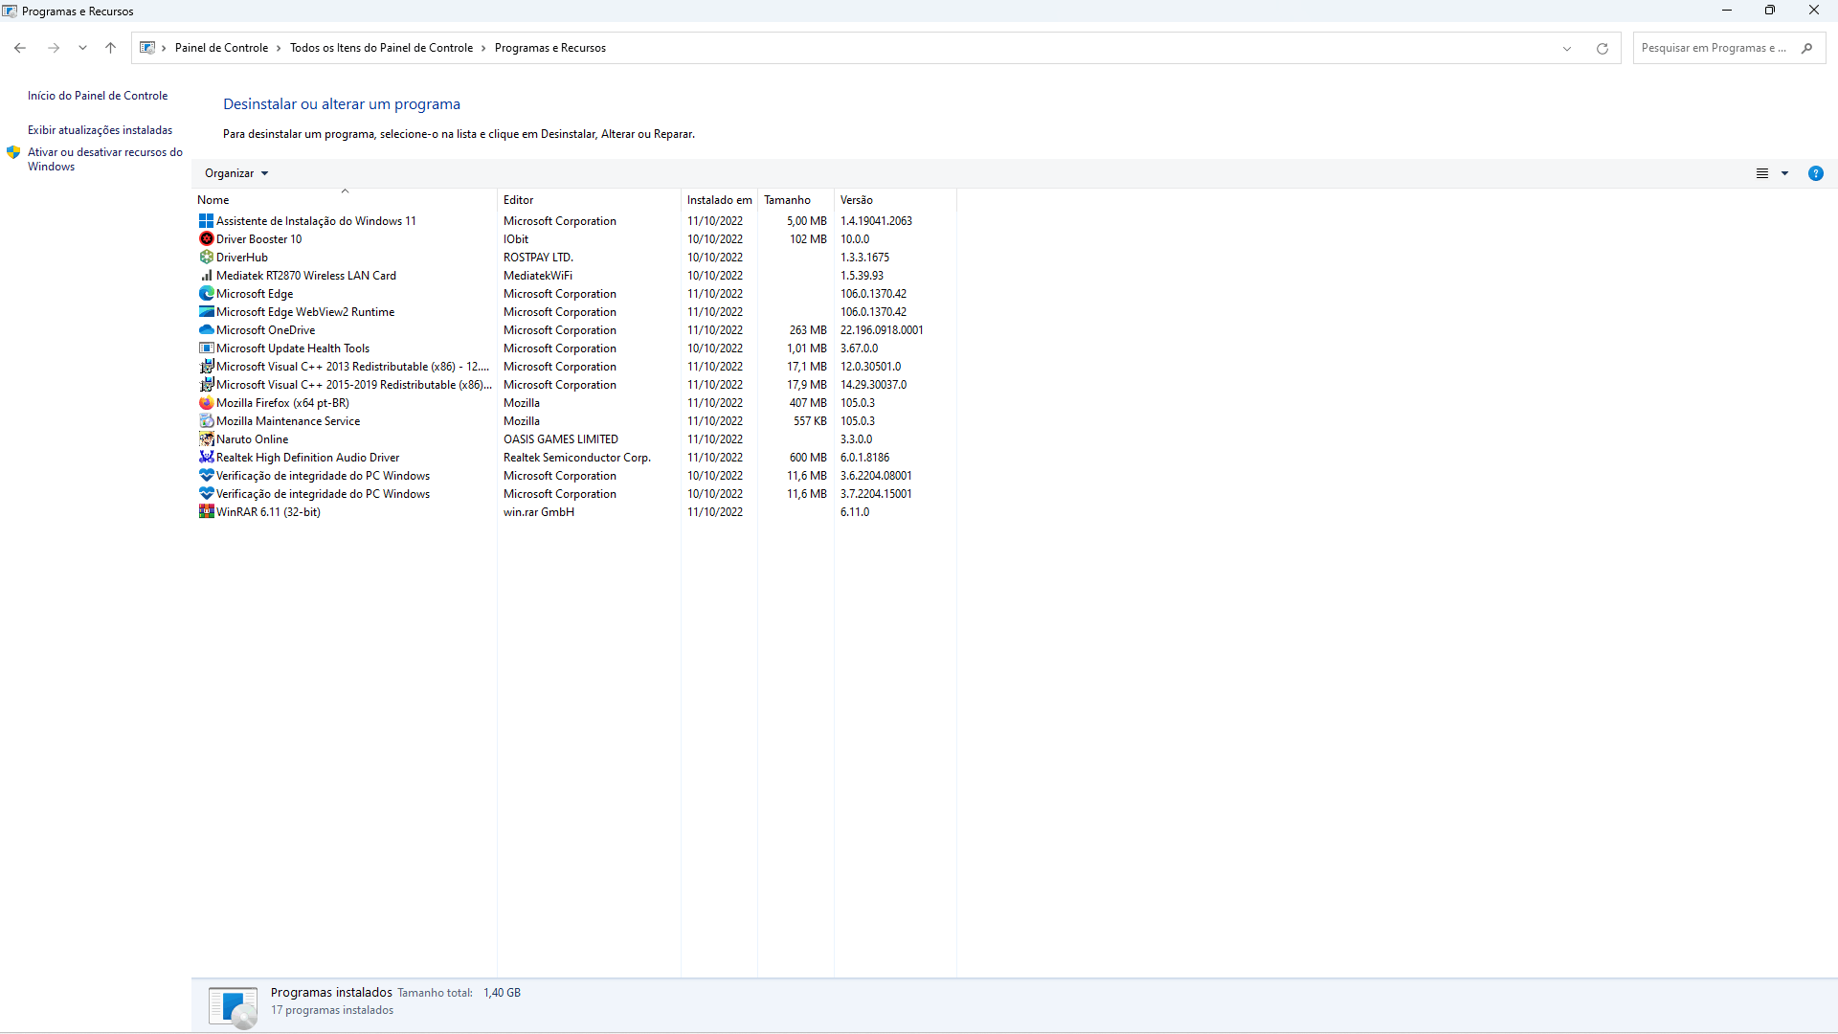Screen dimensions: 1838x1034
Task: Click the OASIS GAMES LIMITED editor cell
Action: tap(561, 439)
